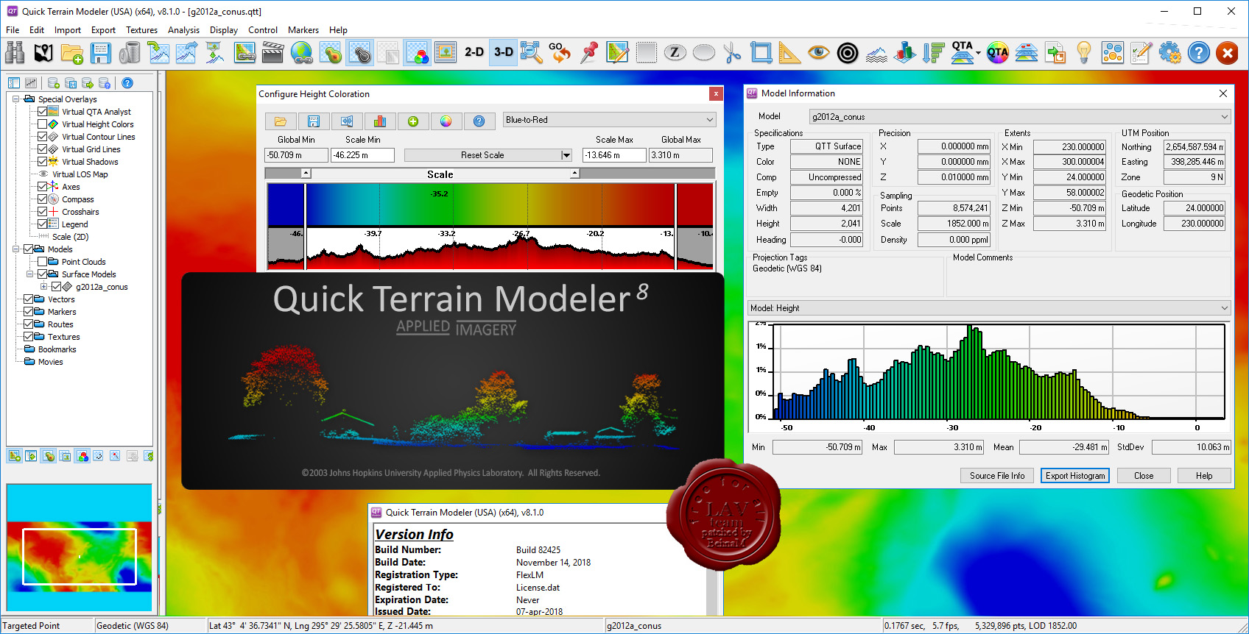Click the trash can remove models icon
The image size is (1249, 634).
pos(130,52)
